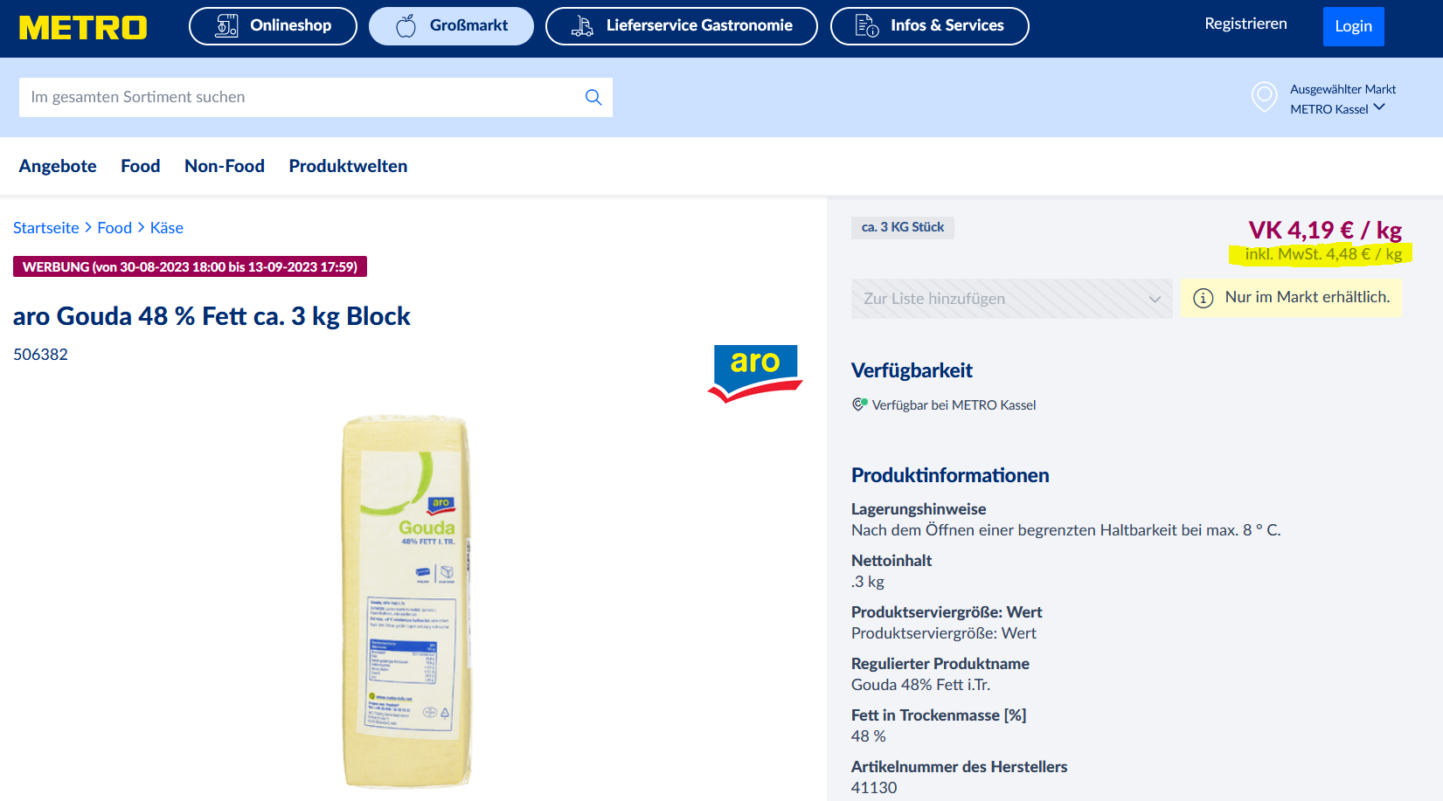
Task: Open the Produktwelten menu
Action: pyautogui.click(x=348, y=166)
